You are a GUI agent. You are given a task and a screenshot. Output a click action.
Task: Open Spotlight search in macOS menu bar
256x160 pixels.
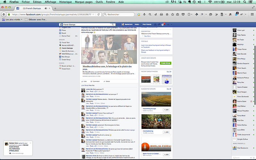coord(244,2)
